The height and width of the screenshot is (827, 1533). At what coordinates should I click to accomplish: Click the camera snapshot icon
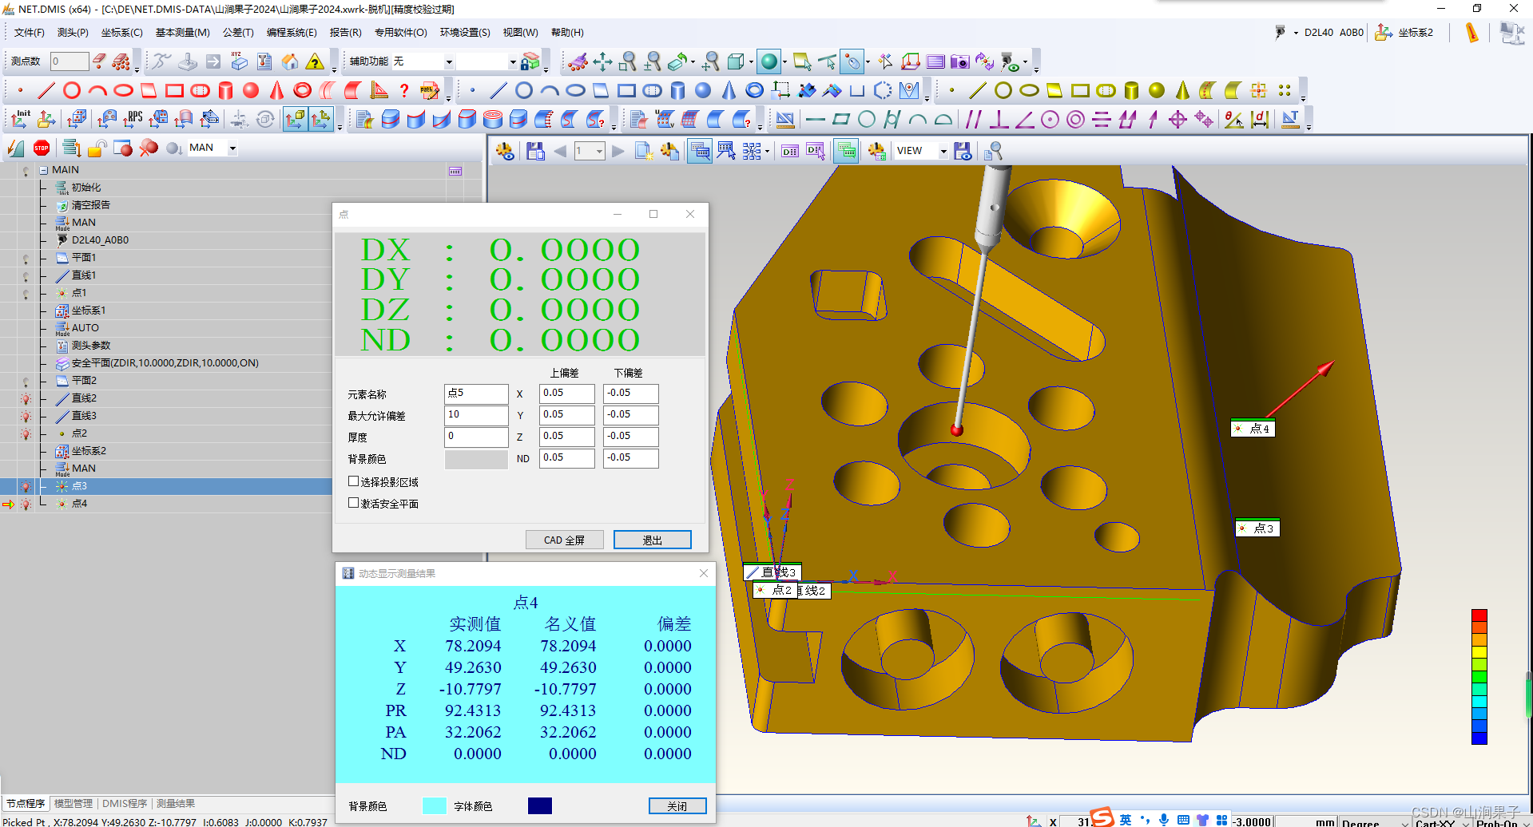pyautogui.click(x=960, y=61)
